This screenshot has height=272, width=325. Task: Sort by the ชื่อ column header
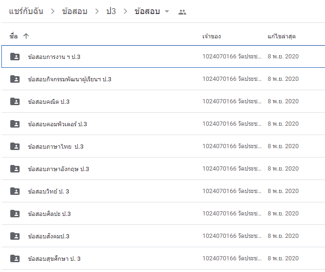tap(14, 36)
